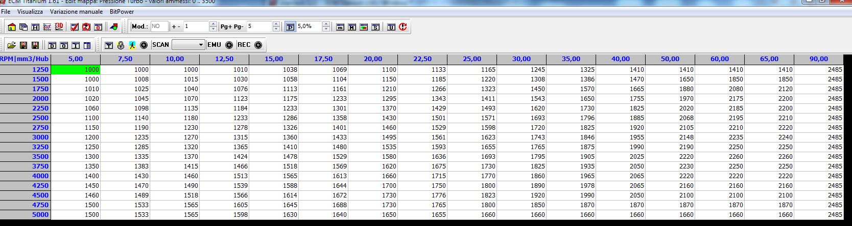Click the +/- step input showing 1
Screen dimensions: 852x226
[196, 26]
